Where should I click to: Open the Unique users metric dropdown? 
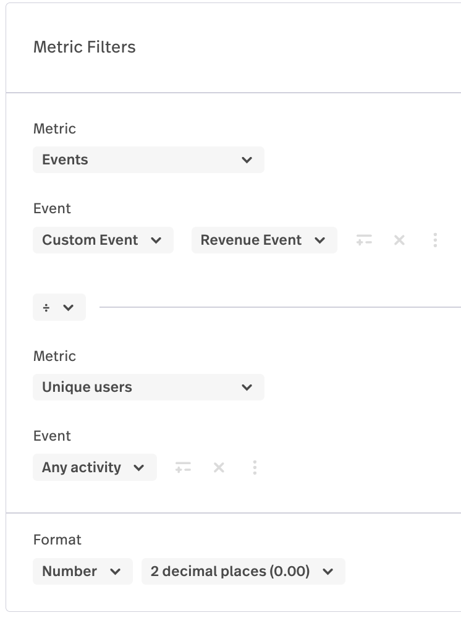[148, 387]
